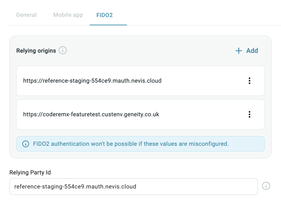This screenshot has width=281, height=210.
Task: Click the plus icon of Add
Action: coord(238,51)
